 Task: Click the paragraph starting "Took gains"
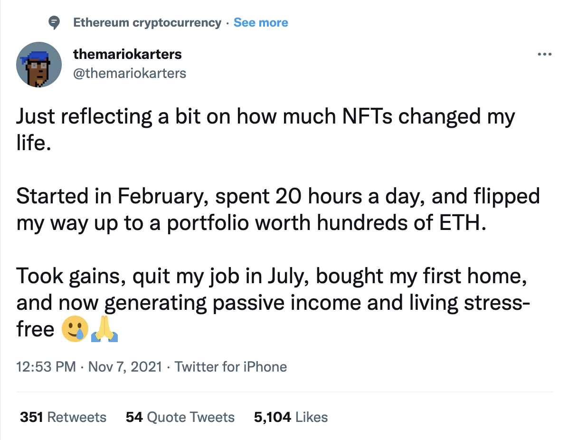[x=271, y=289]
